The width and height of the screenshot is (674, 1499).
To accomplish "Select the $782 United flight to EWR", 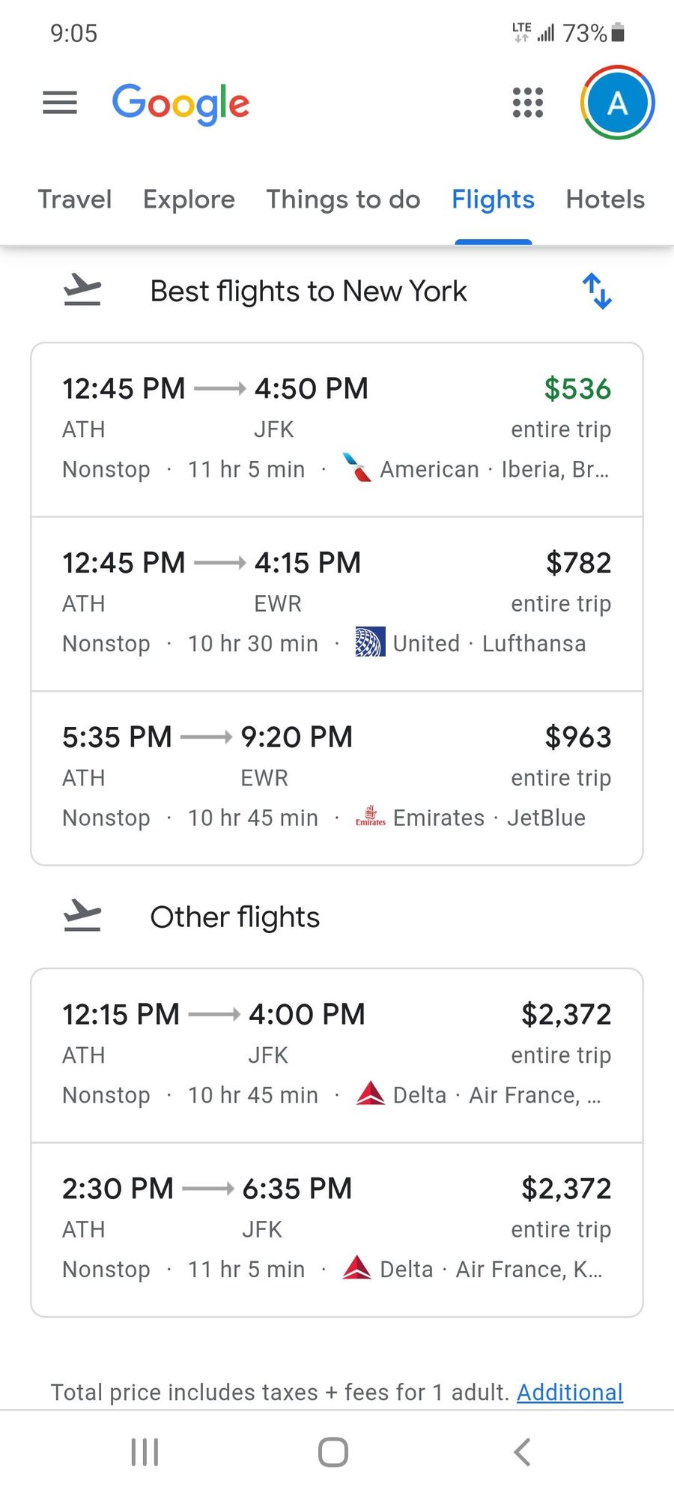I will tap(337, 604).
